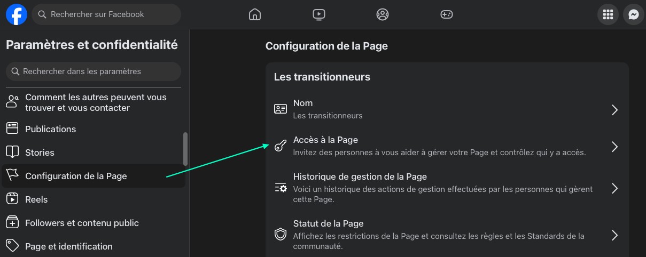
Task: Click the 'Les transitionneurs' card heading
Action: pyautogui.click(x=322, y=77)
